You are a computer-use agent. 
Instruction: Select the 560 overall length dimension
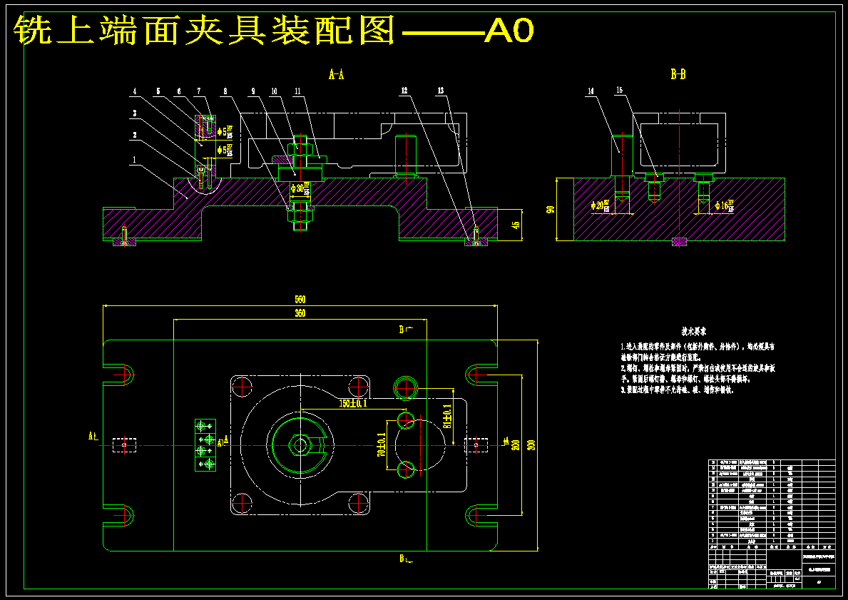tap(300, 300)
